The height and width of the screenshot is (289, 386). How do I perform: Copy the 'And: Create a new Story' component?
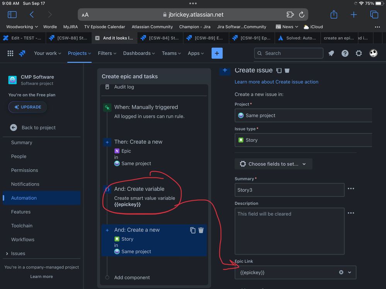pos(193,230)
